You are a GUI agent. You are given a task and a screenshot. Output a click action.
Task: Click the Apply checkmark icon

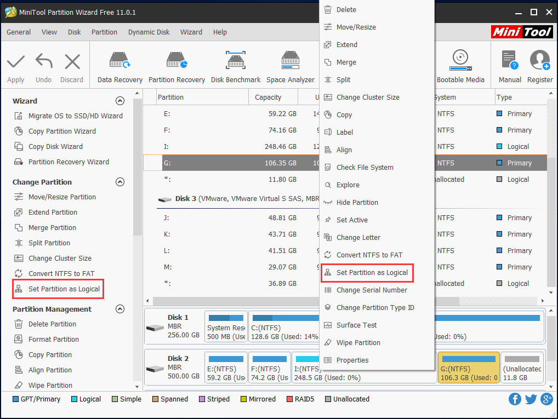(x=16, y=62)
